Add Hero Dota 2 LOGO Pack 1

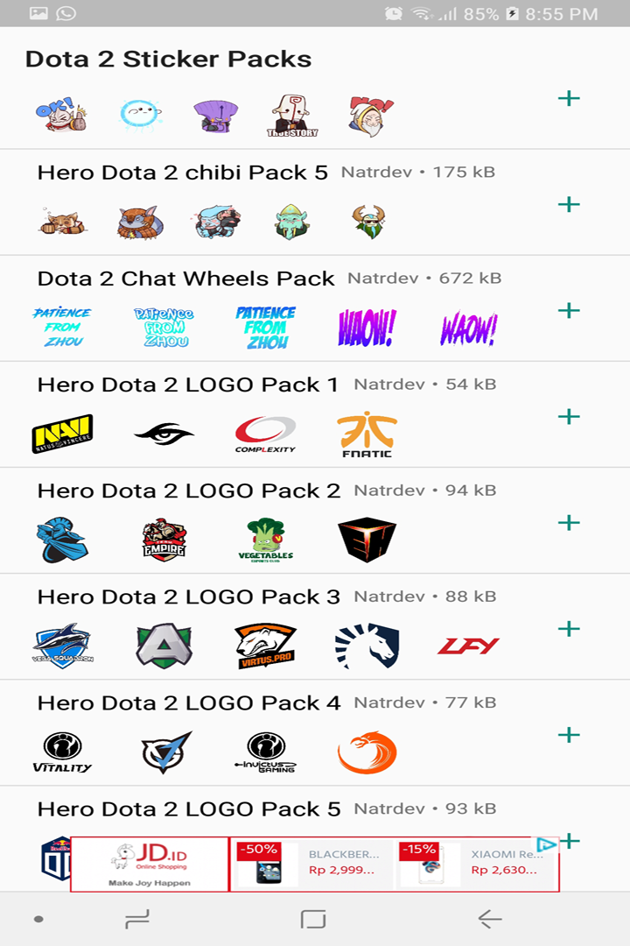[x=569, y=416]
